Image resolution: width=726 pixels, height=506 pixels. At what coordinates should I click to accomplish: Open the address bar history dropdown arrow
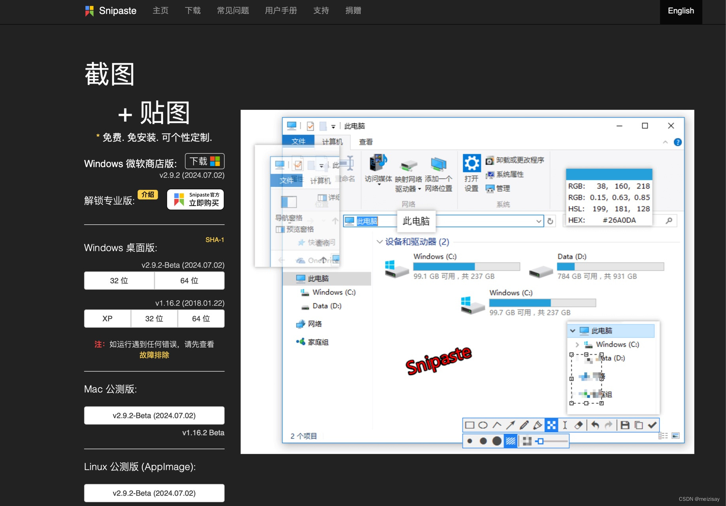[x=538, y=221]
